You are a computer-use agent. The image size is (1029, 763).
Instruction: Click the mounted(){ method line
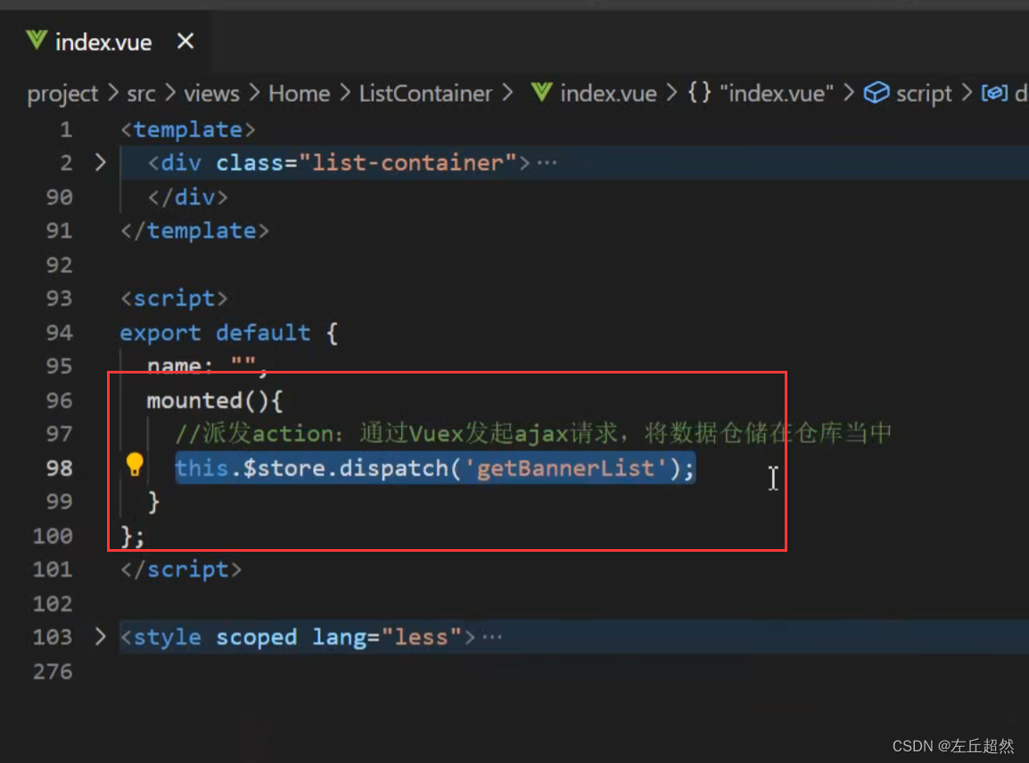pyautogui.click(x=215, y=400)
